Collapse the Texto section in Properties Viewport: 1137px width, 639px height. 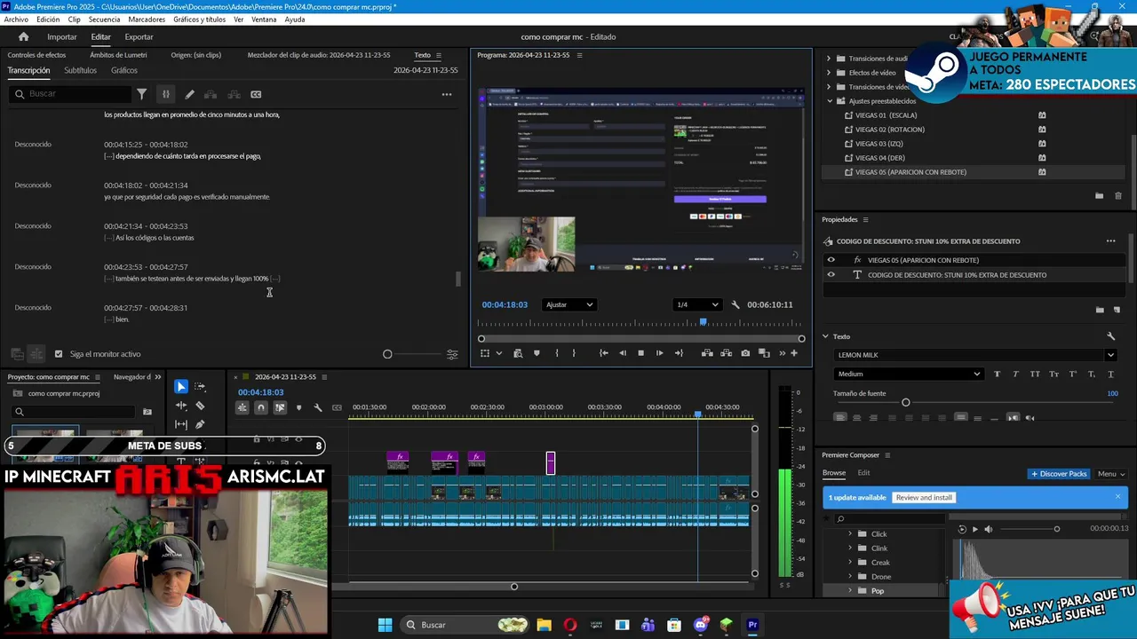pyautogui.click(x=825, y=336)
